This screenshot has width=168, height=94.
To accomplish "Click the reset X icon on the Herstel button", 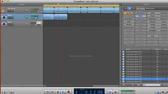I will point(133,13).
